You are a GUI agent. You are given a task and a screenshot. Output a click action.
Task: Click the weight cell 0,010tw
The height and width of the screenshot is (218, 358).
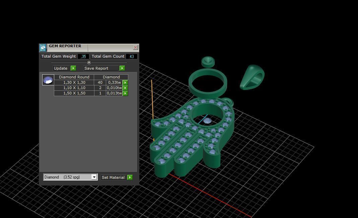[114, 88]
